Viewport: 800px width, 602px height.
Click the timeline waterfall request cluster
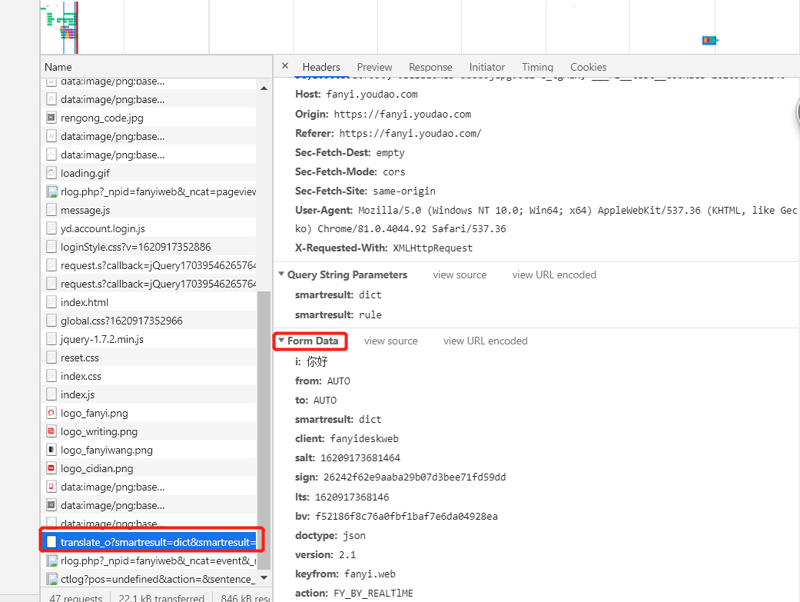point(61,27)
